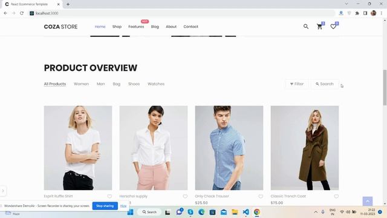Open Visual Studio Code from the taskbar

point(246,212)
